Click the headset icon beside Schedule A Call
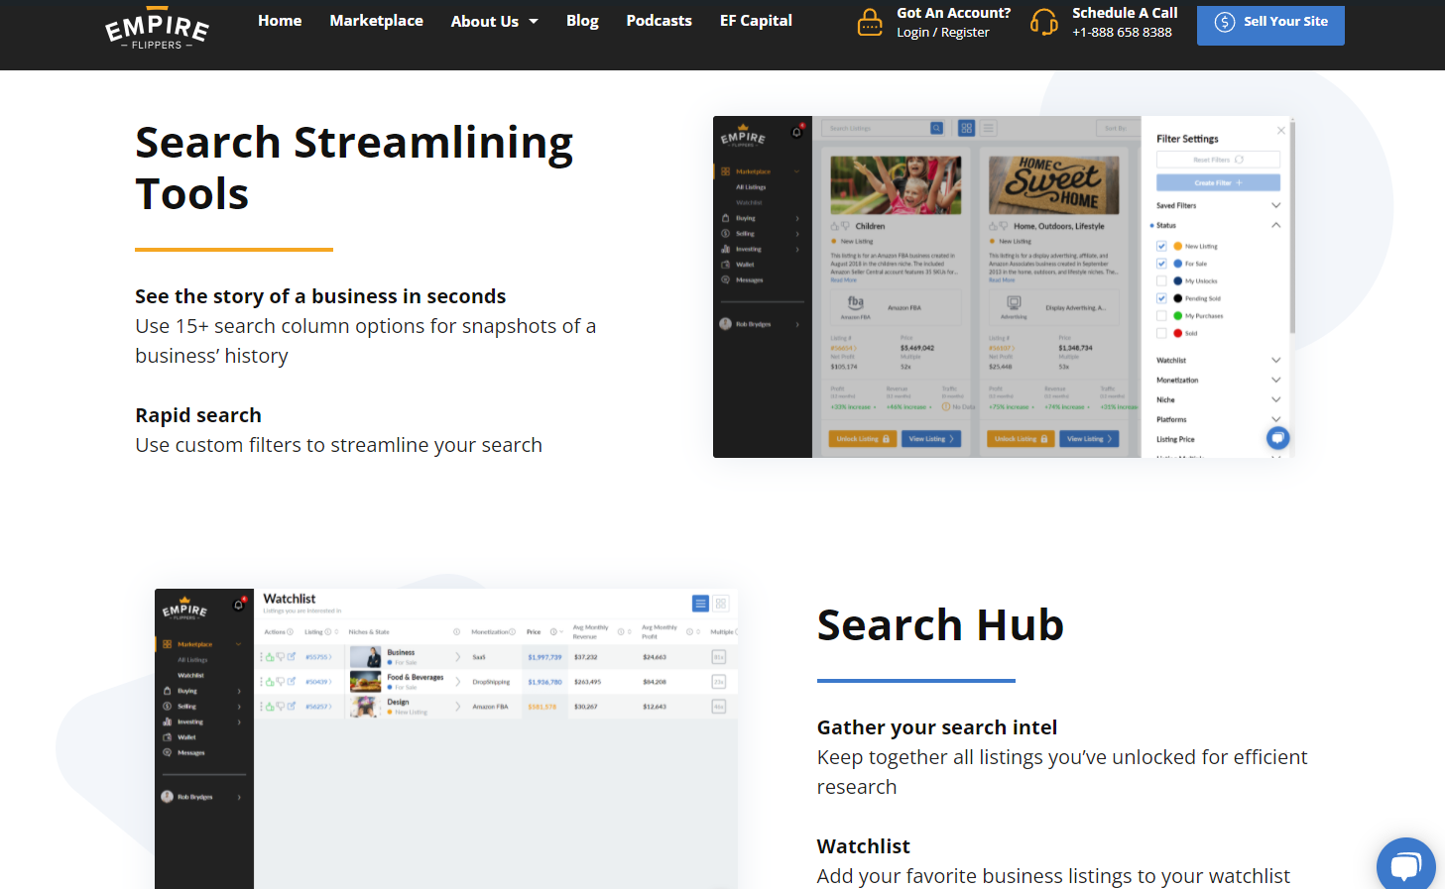The height and width of the screenshot is (889, 1445). click(x=1044, y=22)
